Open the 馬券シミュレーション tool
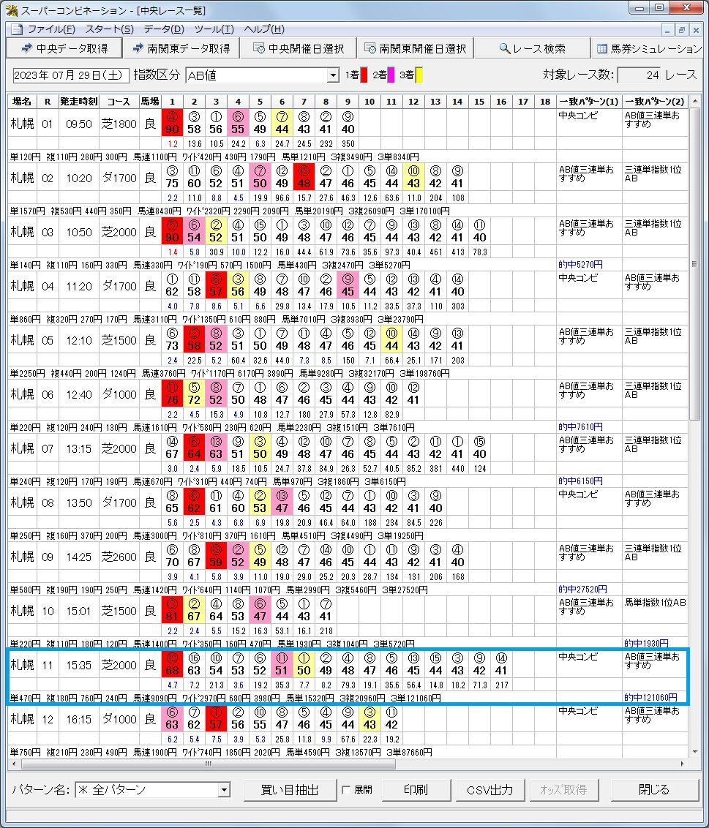Viewport: 709px width, 828px height. (649, 48)
